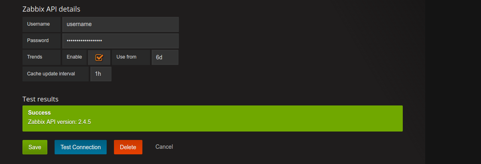Click the Cache update interval label

tap(51, 74)
